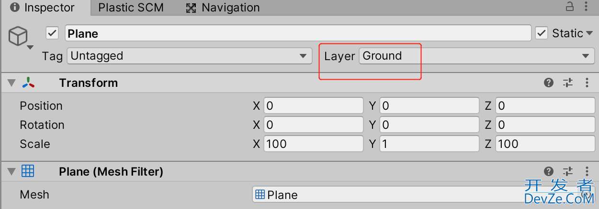Collapse the Transform component foldout
Screen dimensions: 599x209
click(11, 83)
